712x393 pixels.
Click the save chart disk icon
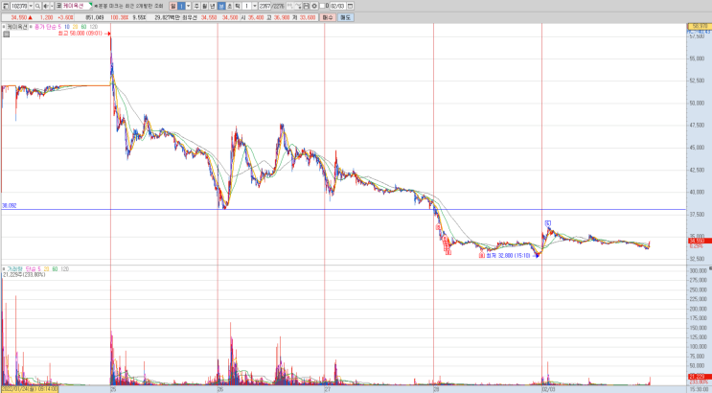pyautogui.click(x=306, y=6)
